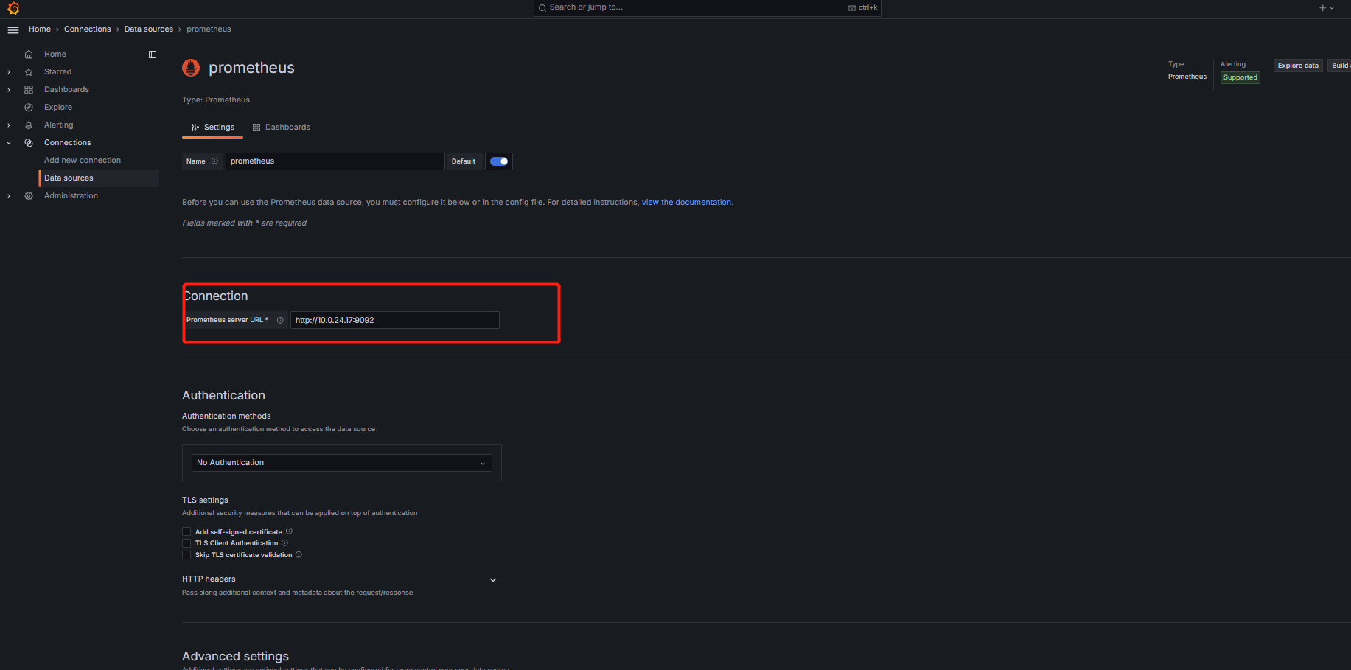Switch to the Dashboards tab
1351x670 pixels.
(x=282, y=128)
